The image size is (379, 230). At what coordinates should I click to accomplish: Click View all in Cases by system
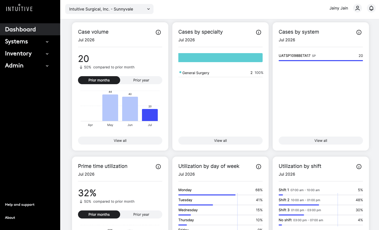(321, 141)
